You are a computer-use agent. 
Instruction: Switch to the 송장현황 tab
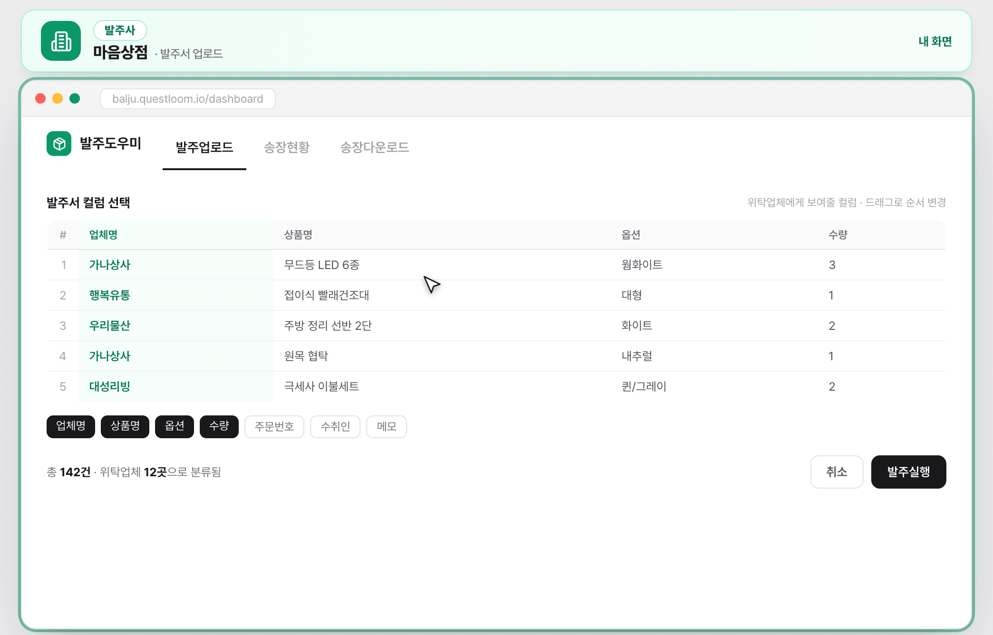pos(287,147)
